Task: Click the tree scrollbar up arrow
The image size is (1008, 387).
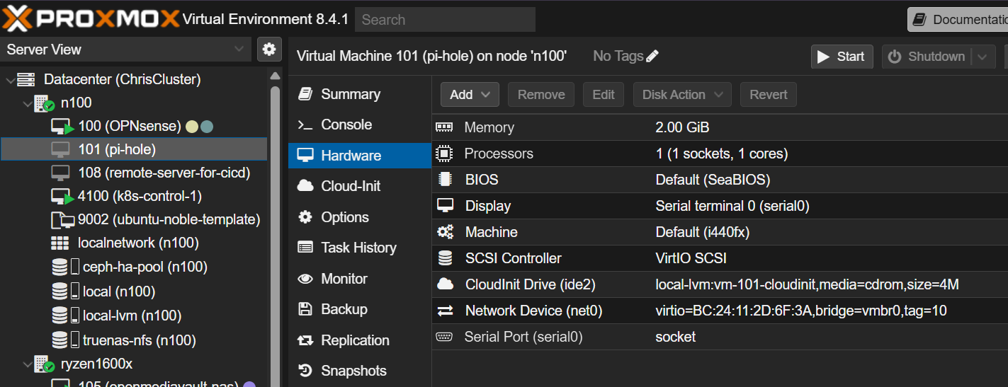Action: point(276,76)
